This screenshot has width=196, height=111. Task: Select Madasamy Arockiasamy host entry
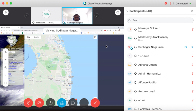point(153,37)
